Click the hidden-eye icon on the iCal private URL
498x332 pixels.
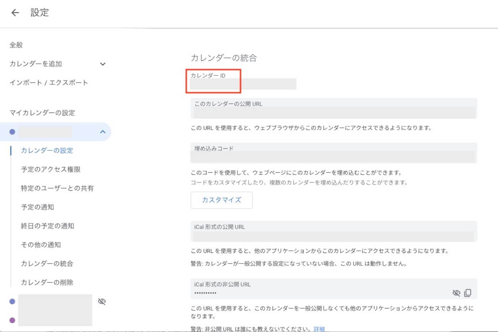click(x=456, y=293)
